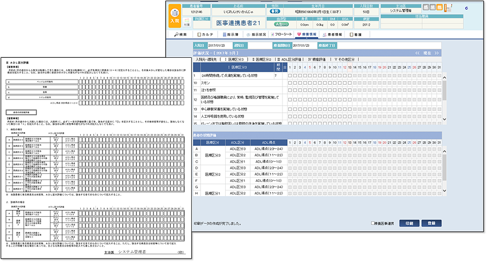The image size is (487, 262).
Task: Check day 1 for 24時間持続して点滴 row
Action: coord(290,76)
